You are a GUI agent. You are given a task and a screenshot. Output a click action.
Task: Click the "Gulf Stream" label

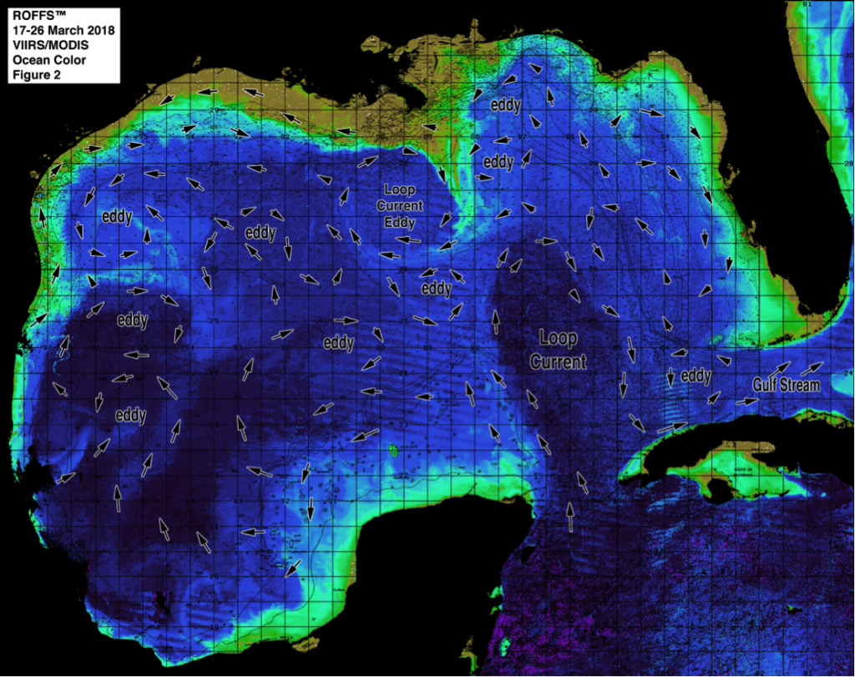pos(786,386)
